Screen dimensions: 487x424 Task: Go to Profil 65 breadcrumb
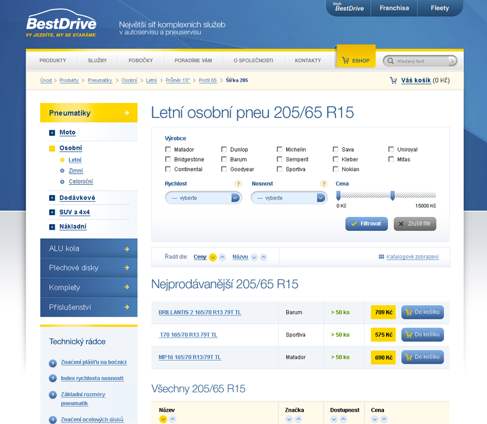point(208,80)
